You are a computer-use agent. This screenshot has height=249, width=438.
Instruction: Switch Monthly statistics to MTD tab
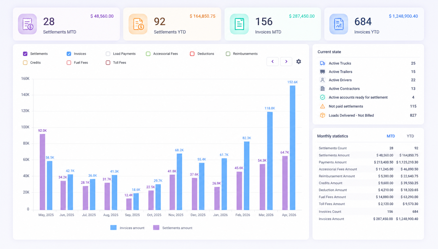tap(391, 136)
